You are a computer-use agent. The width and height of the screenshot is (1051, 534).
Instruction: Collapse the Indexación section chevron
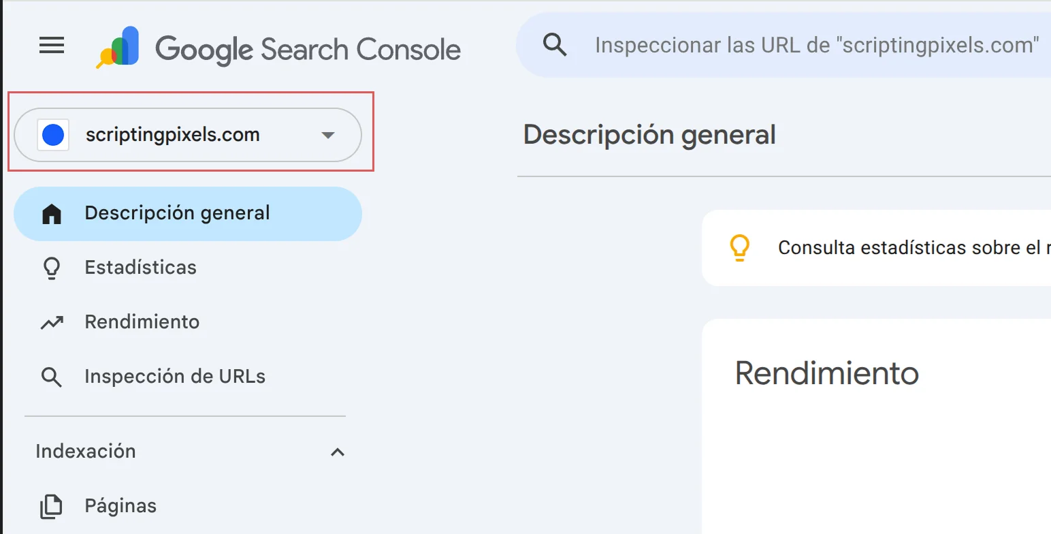338,452
